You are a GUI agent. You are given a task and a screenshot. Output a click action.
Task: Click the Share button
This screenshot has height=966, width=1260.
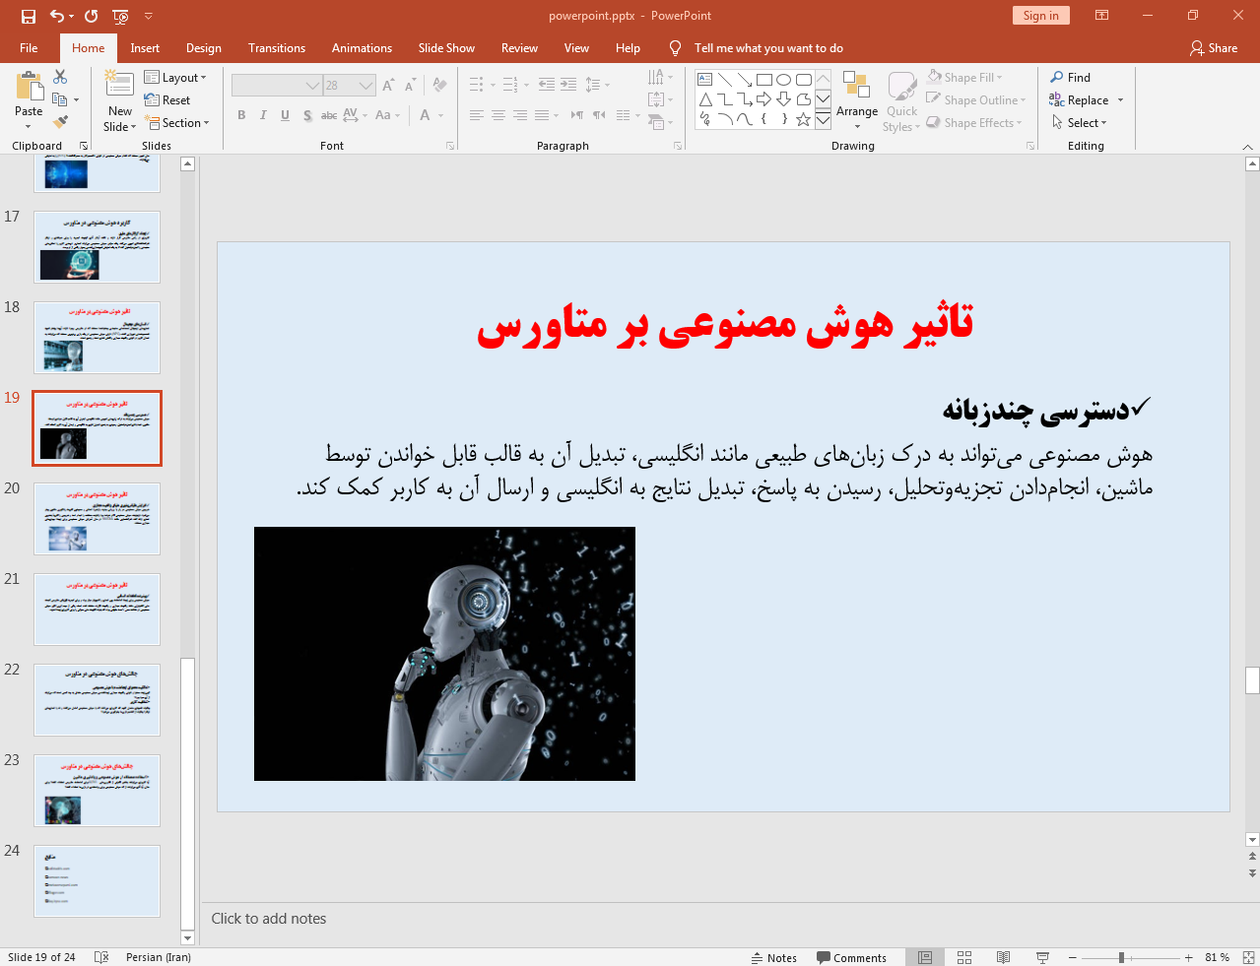(1214, 48)
